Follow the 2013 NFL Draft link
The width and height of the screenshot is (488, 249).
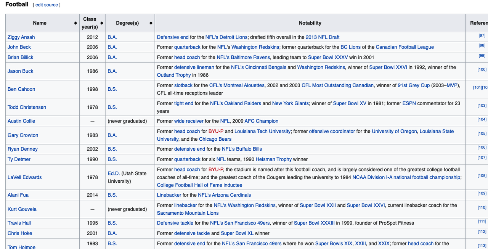pyautogui.click(x=323, y=37)
